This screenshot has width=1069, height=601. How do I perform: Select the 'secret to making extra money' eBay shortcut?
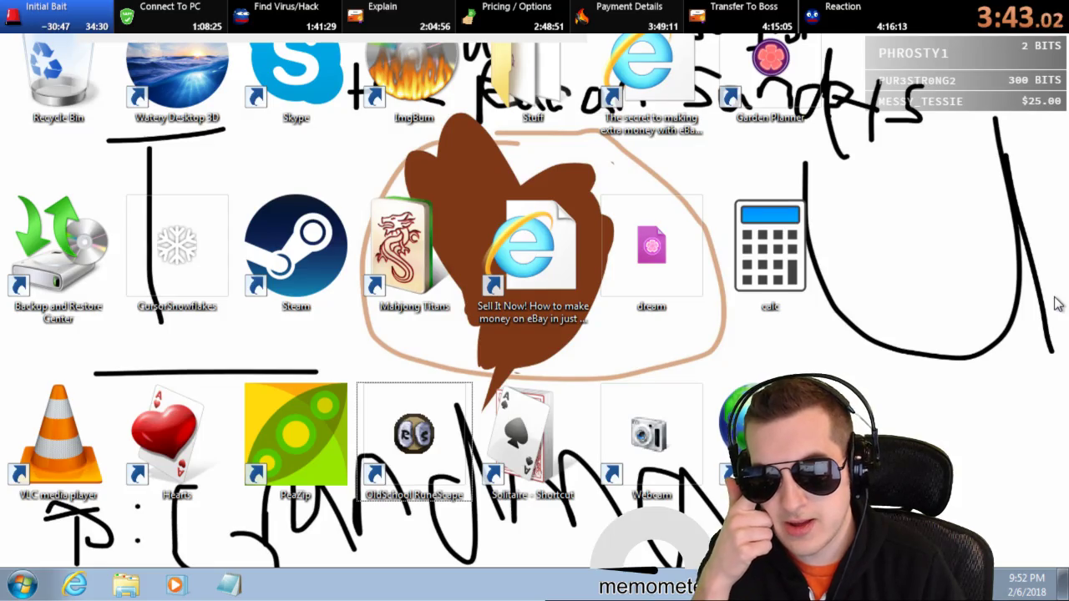tap(651, 85)
